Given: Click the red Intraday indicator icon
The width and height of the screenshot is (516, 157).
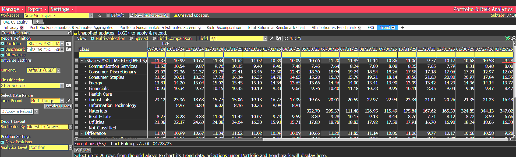Looking at the screenshot, I should tap(22, 28).
